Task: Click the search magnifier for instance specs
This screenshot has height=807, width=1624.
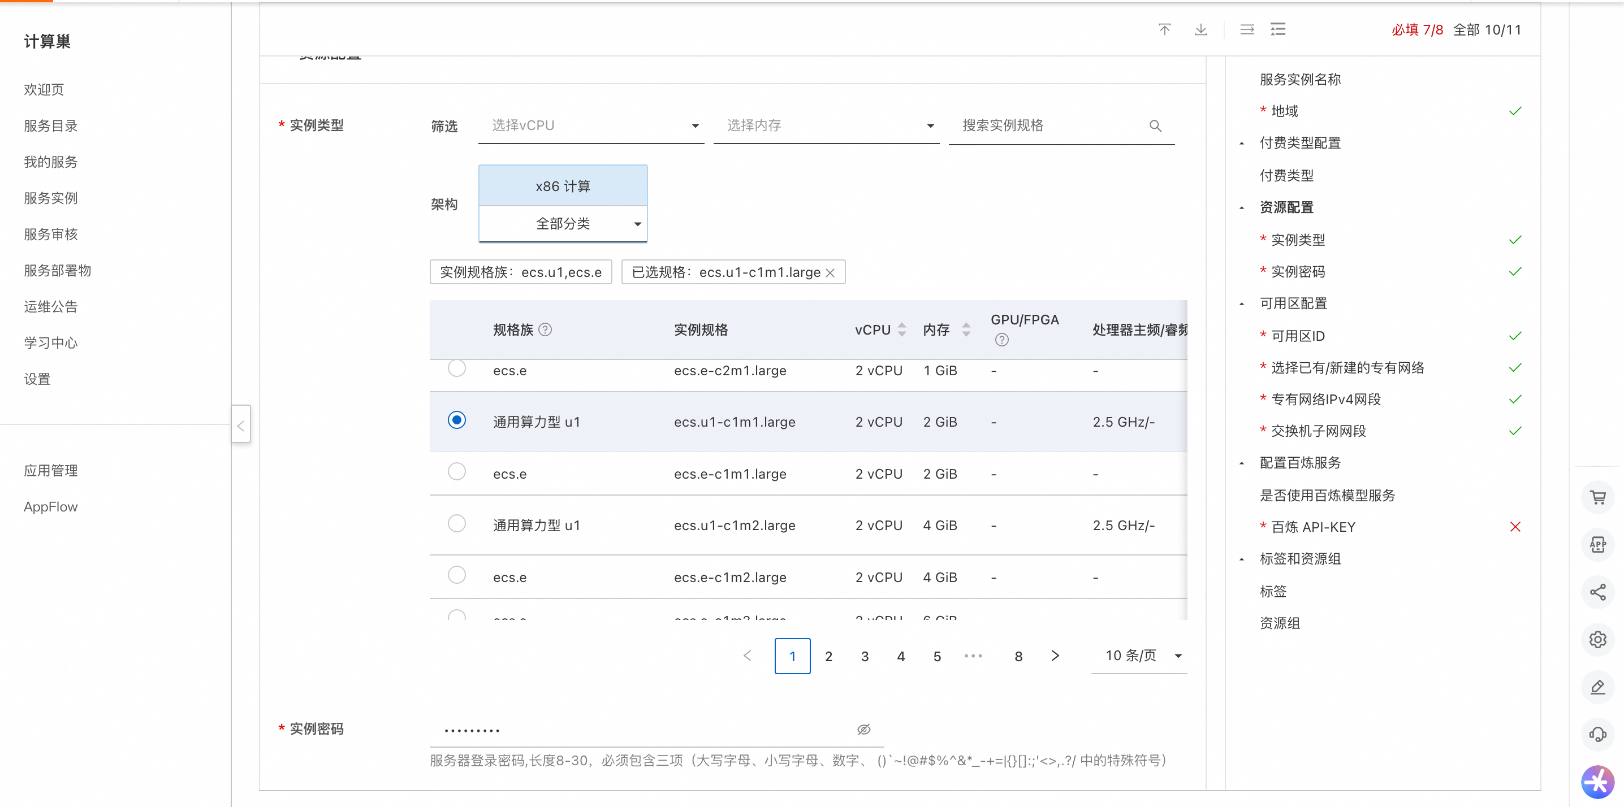Action: [x=1155, y=126]
